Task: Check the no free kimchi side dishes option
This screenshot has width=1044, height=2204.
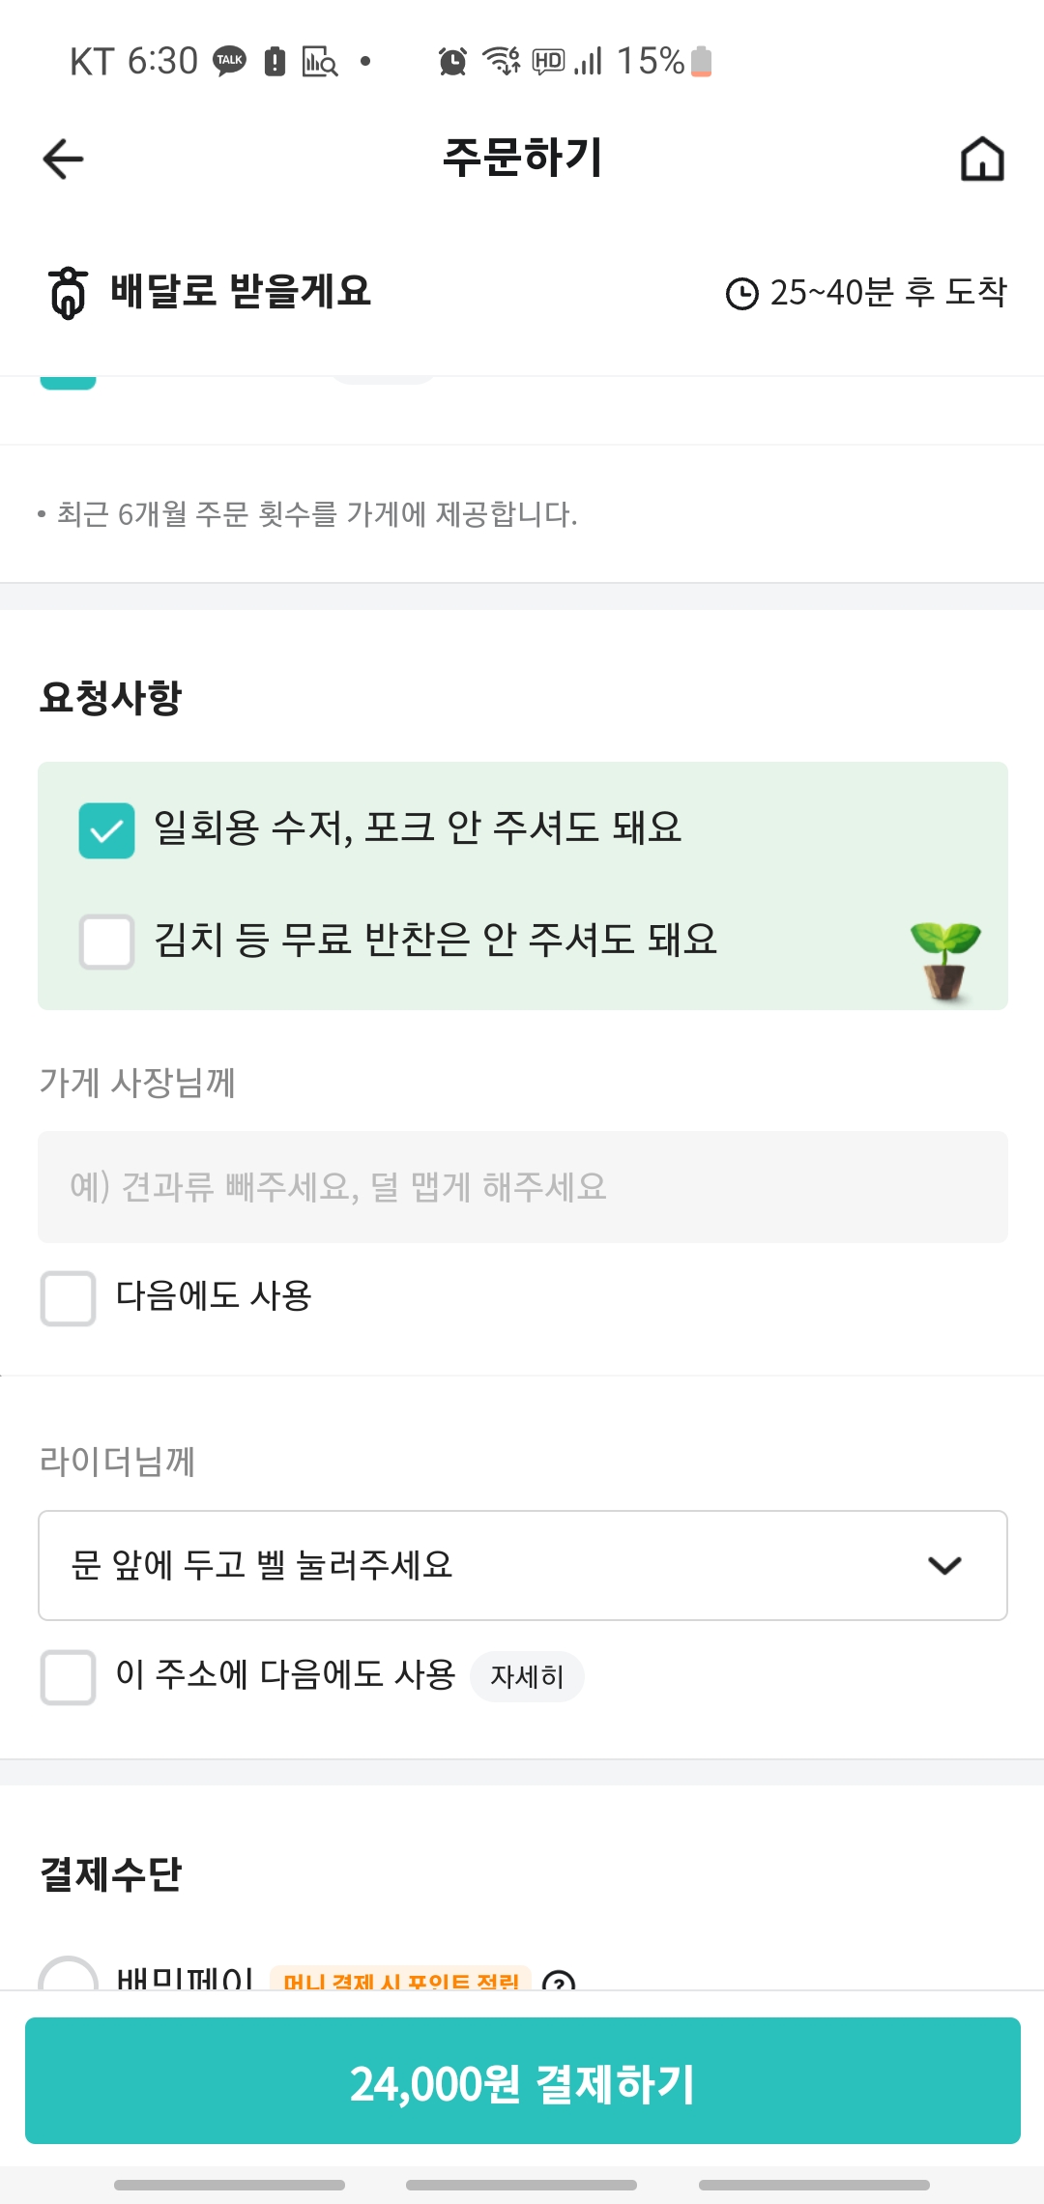Action: click(x=106, y=942)
